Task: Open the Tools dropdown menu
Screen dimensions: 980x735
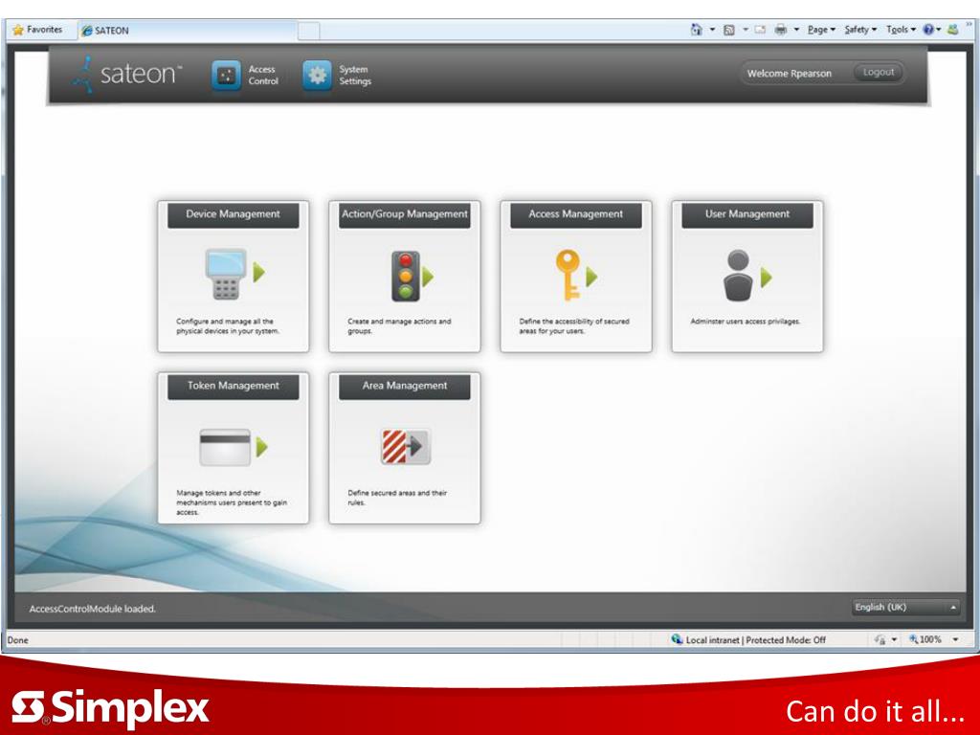Action: click(x=901, y=30)
